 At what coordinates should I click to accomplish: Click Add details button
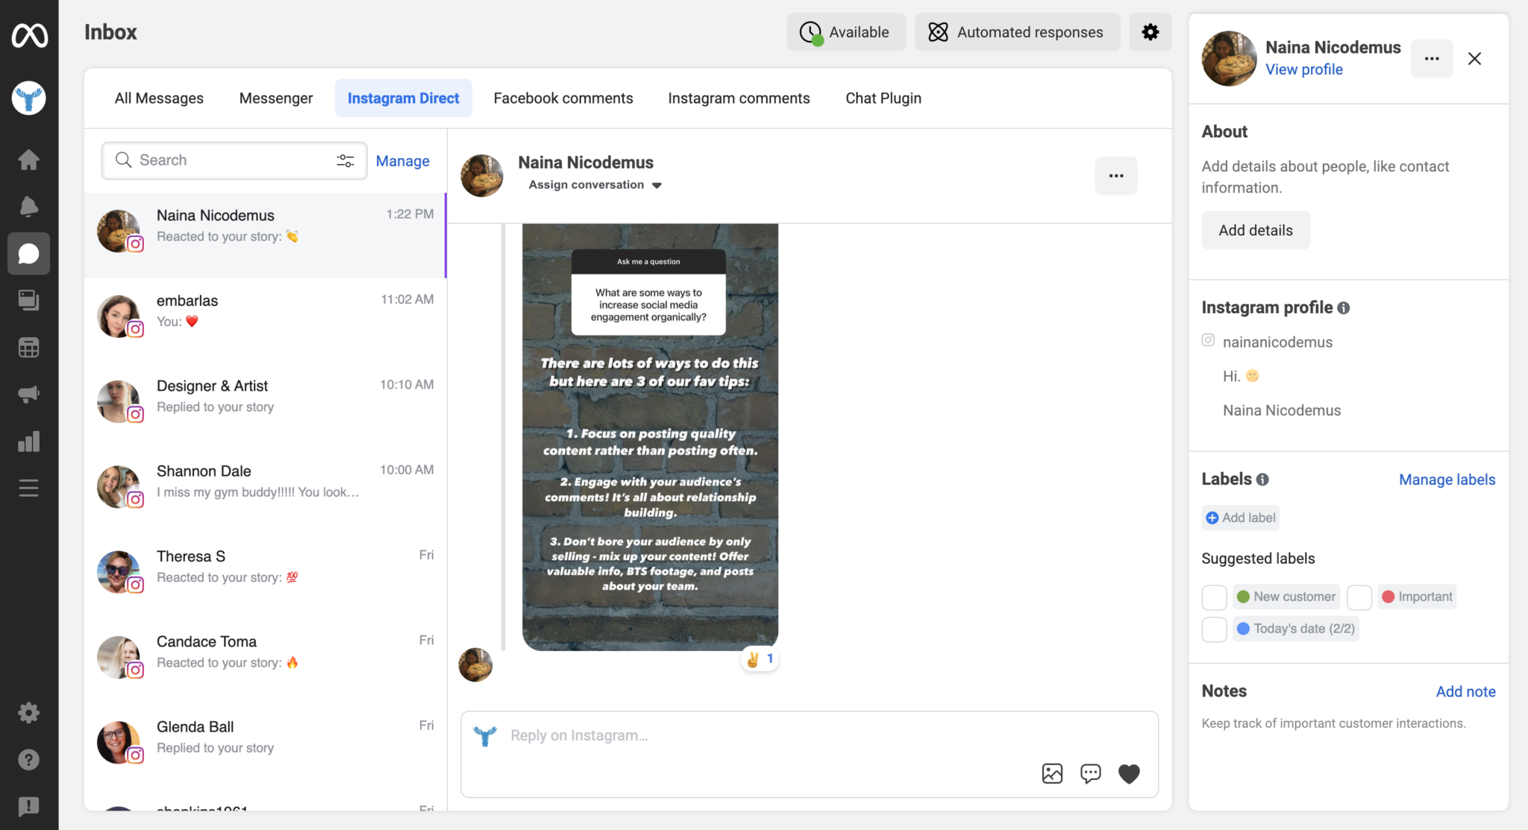point(1256,230)
